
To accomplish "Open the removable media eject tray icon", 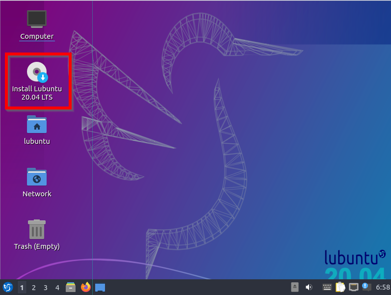I will coord(295,287).
